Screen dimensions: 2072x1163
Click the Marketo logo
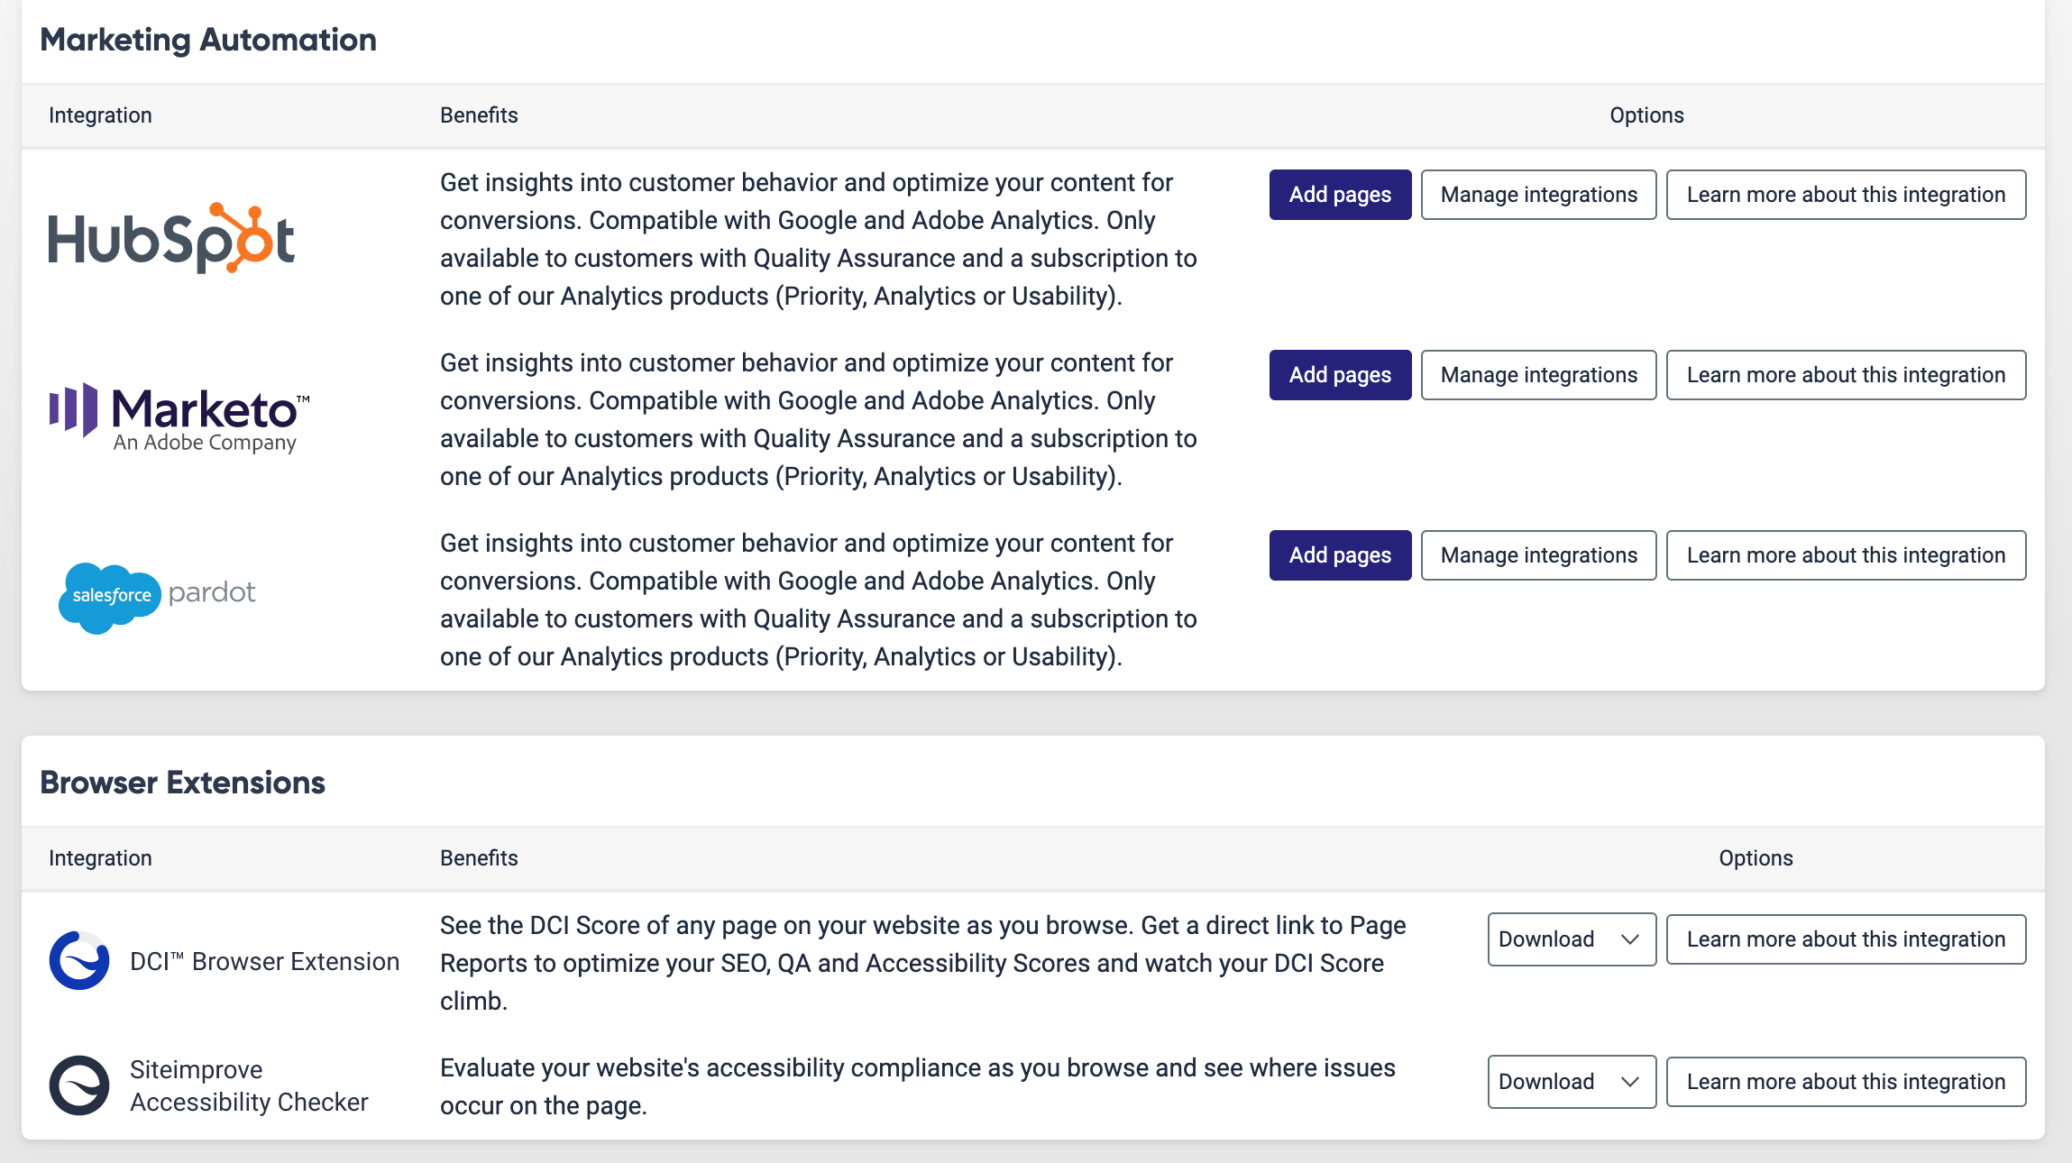[179, 417]
